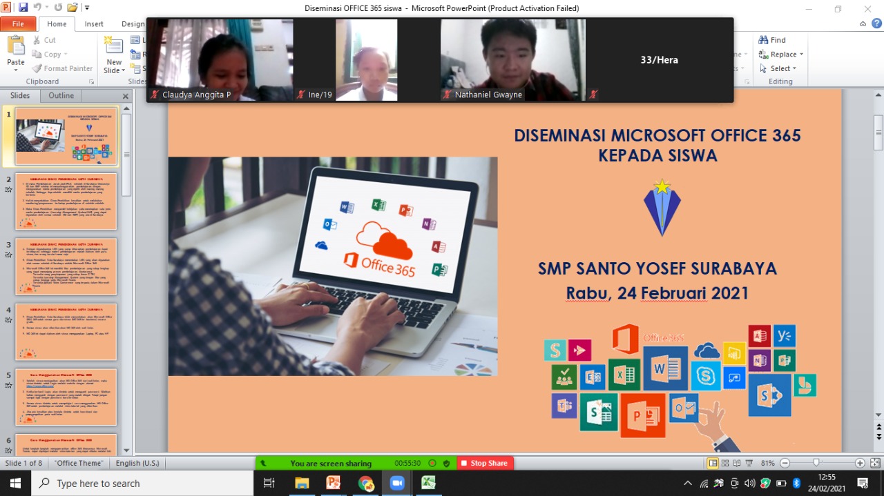Select slide 5 thumbnail
Screen dimensions: 884x496
(66, 397)
